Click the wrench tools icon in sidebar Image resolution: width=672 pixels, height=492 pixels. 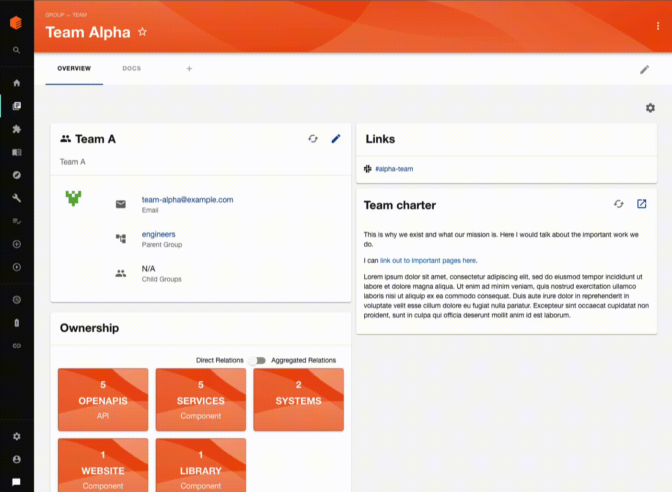pos(17,198)
